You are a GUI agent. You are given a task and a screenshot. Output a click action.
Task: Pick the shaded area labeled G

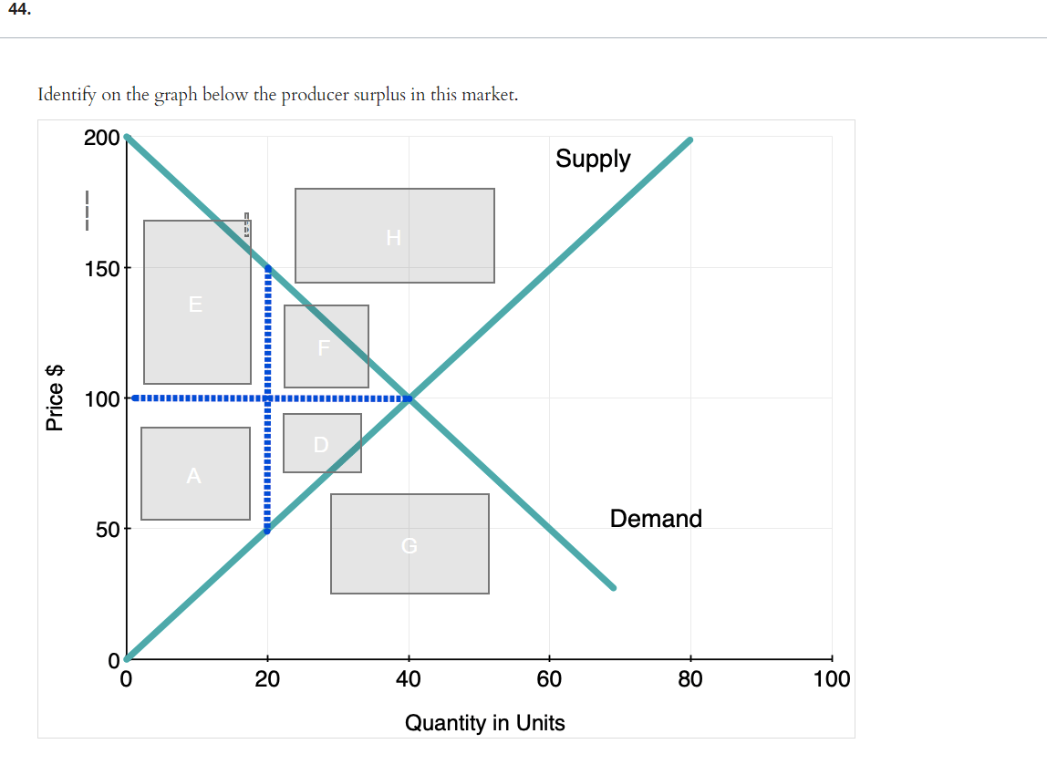[409, 543]
